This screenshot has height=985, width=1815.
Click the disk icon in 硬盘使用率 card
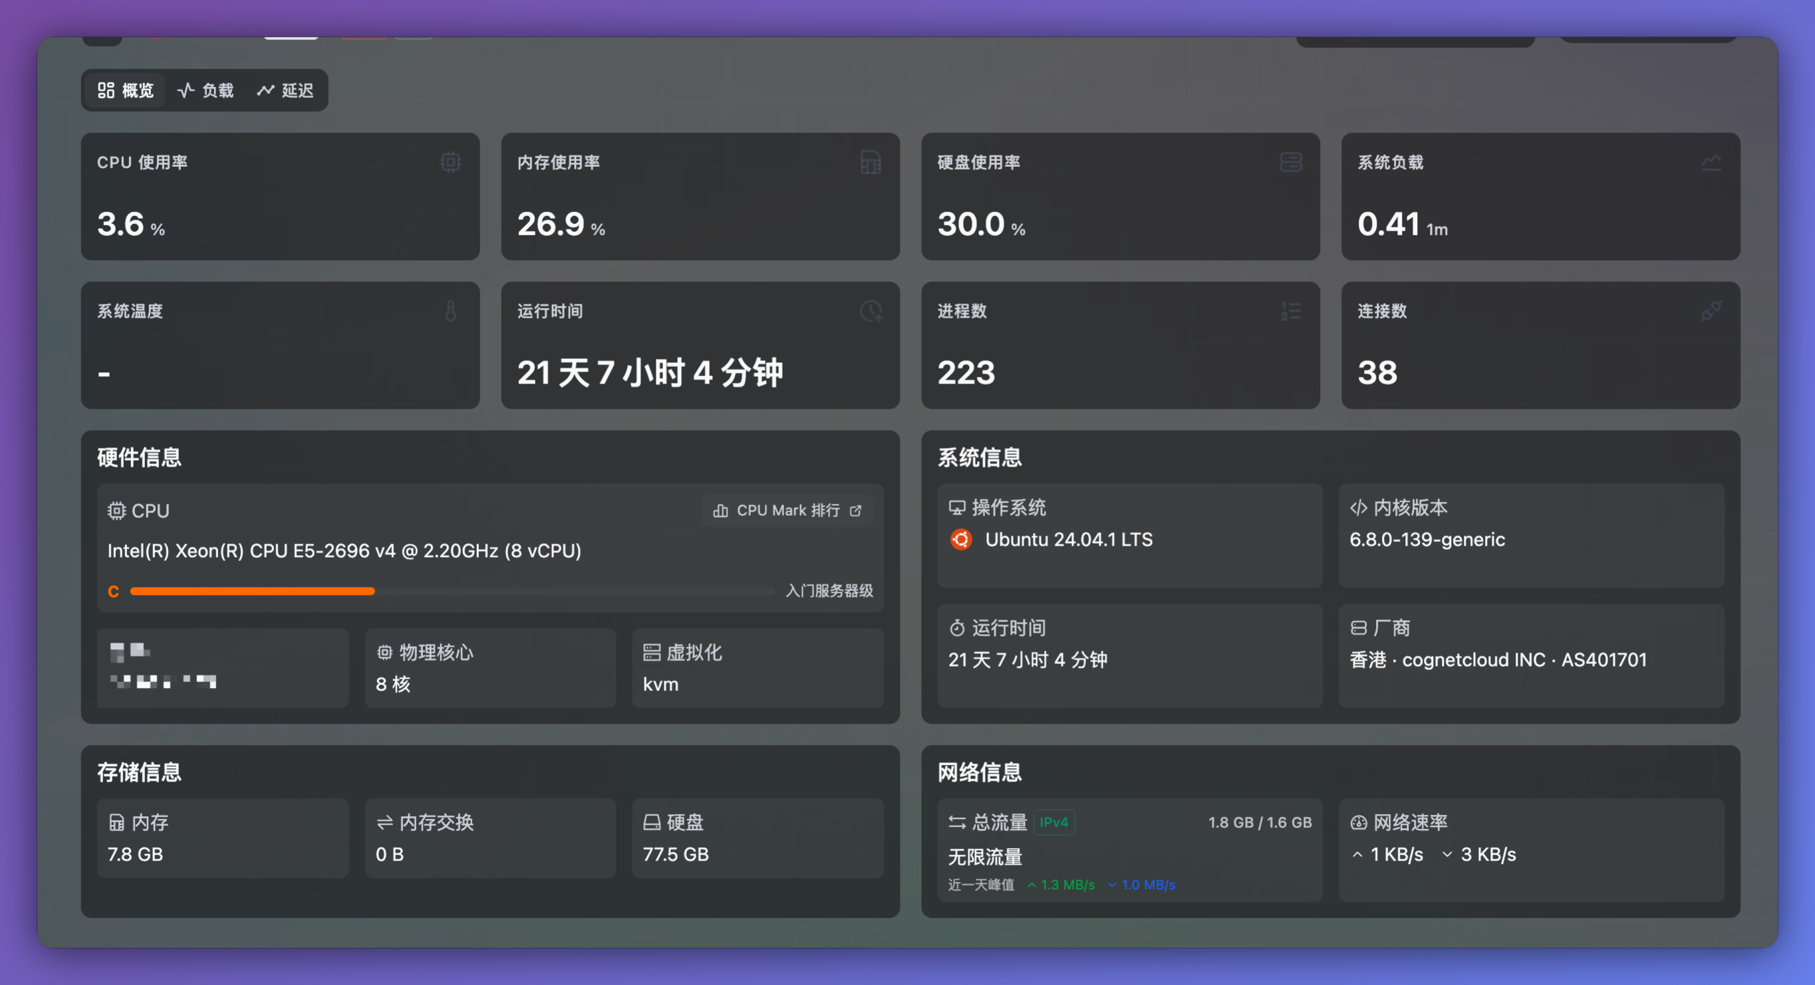click(x=1291, y=162)
